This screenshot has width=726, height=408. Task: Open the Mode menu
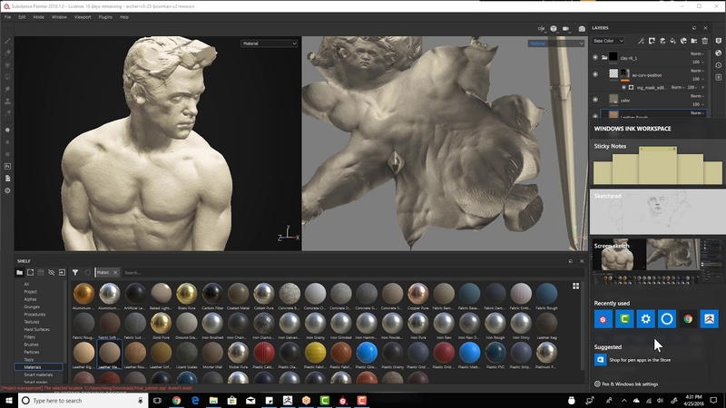[x=38, y=17]
